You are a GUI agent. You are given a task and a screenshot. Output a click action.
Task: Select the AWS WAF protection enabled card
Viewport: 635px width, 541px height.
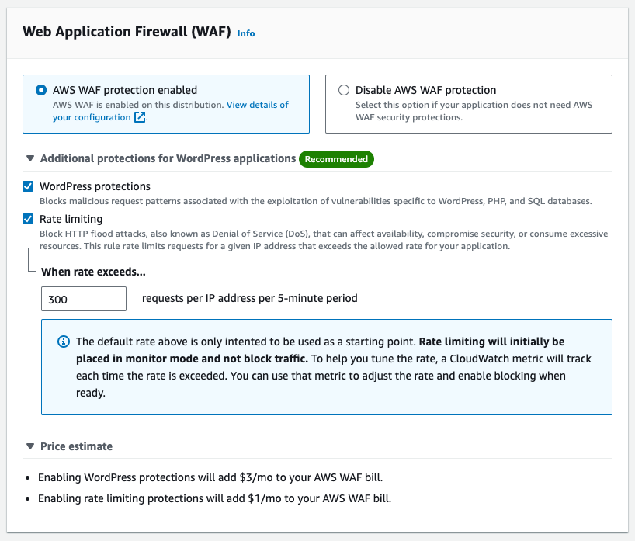pos(167,103)
